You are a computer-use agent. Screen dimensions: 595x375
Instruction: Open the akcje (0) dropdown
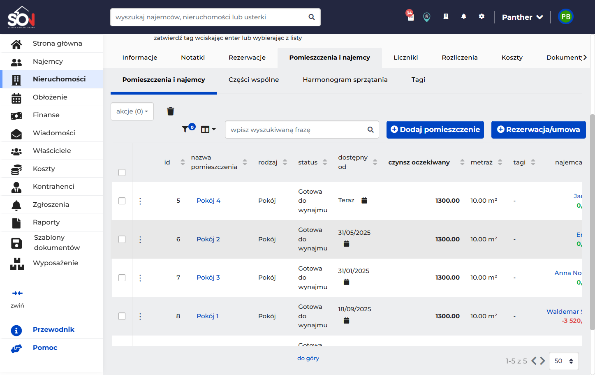132,111
